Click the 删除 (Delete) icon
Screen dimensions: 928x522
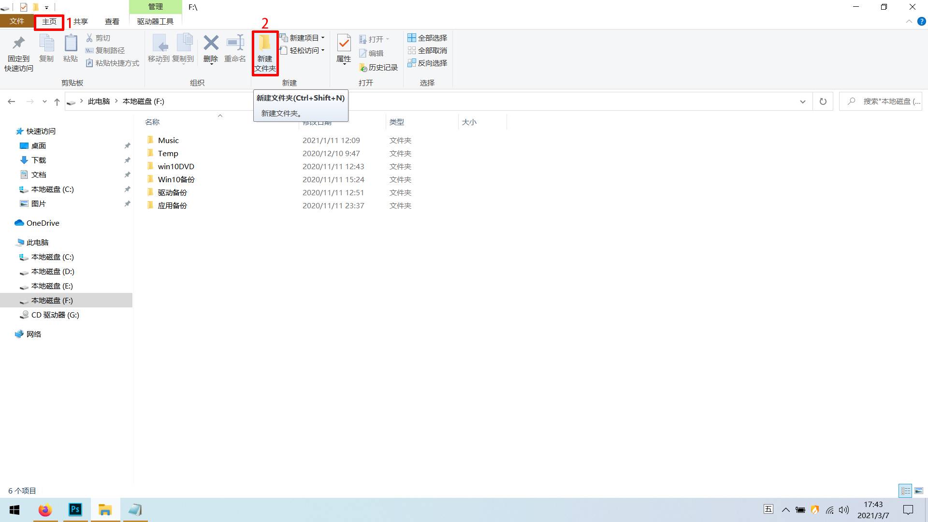(211, 48)
